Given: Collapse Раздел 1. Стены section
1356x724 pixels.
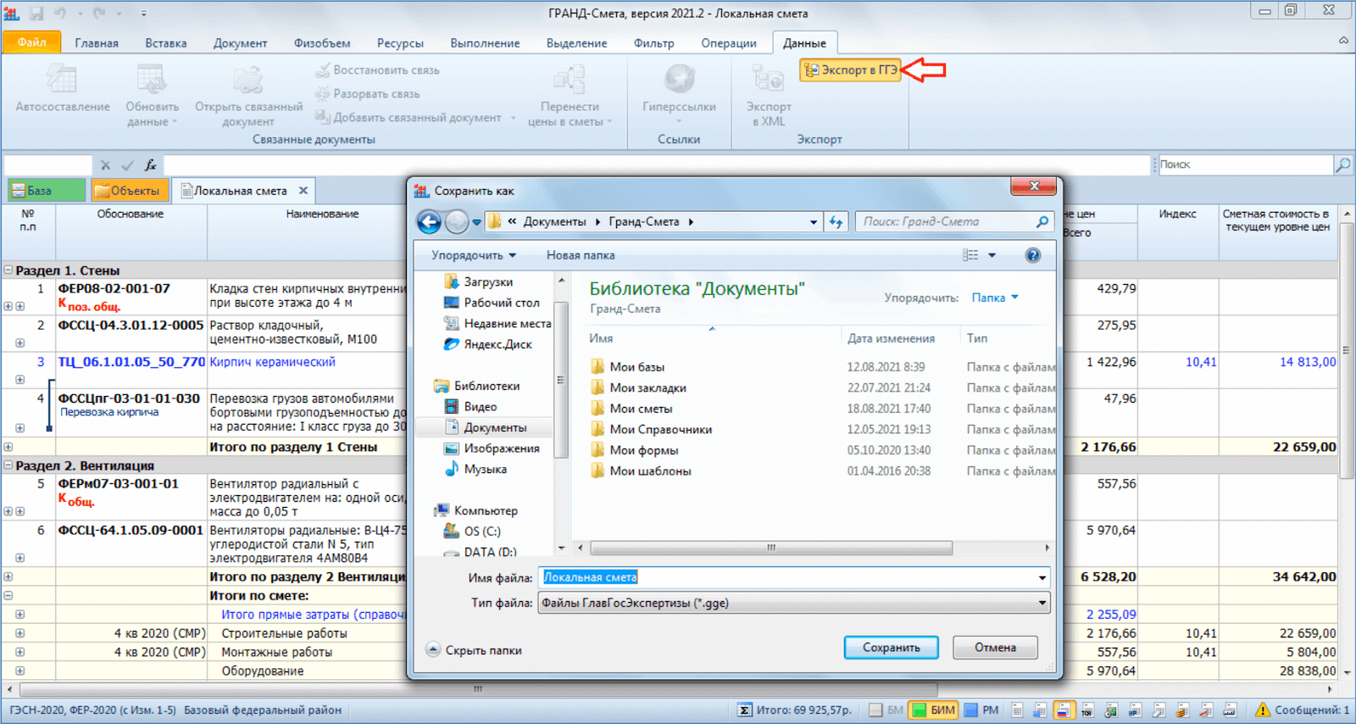Looking at the screenshot, I should click(x=8, y=270).
